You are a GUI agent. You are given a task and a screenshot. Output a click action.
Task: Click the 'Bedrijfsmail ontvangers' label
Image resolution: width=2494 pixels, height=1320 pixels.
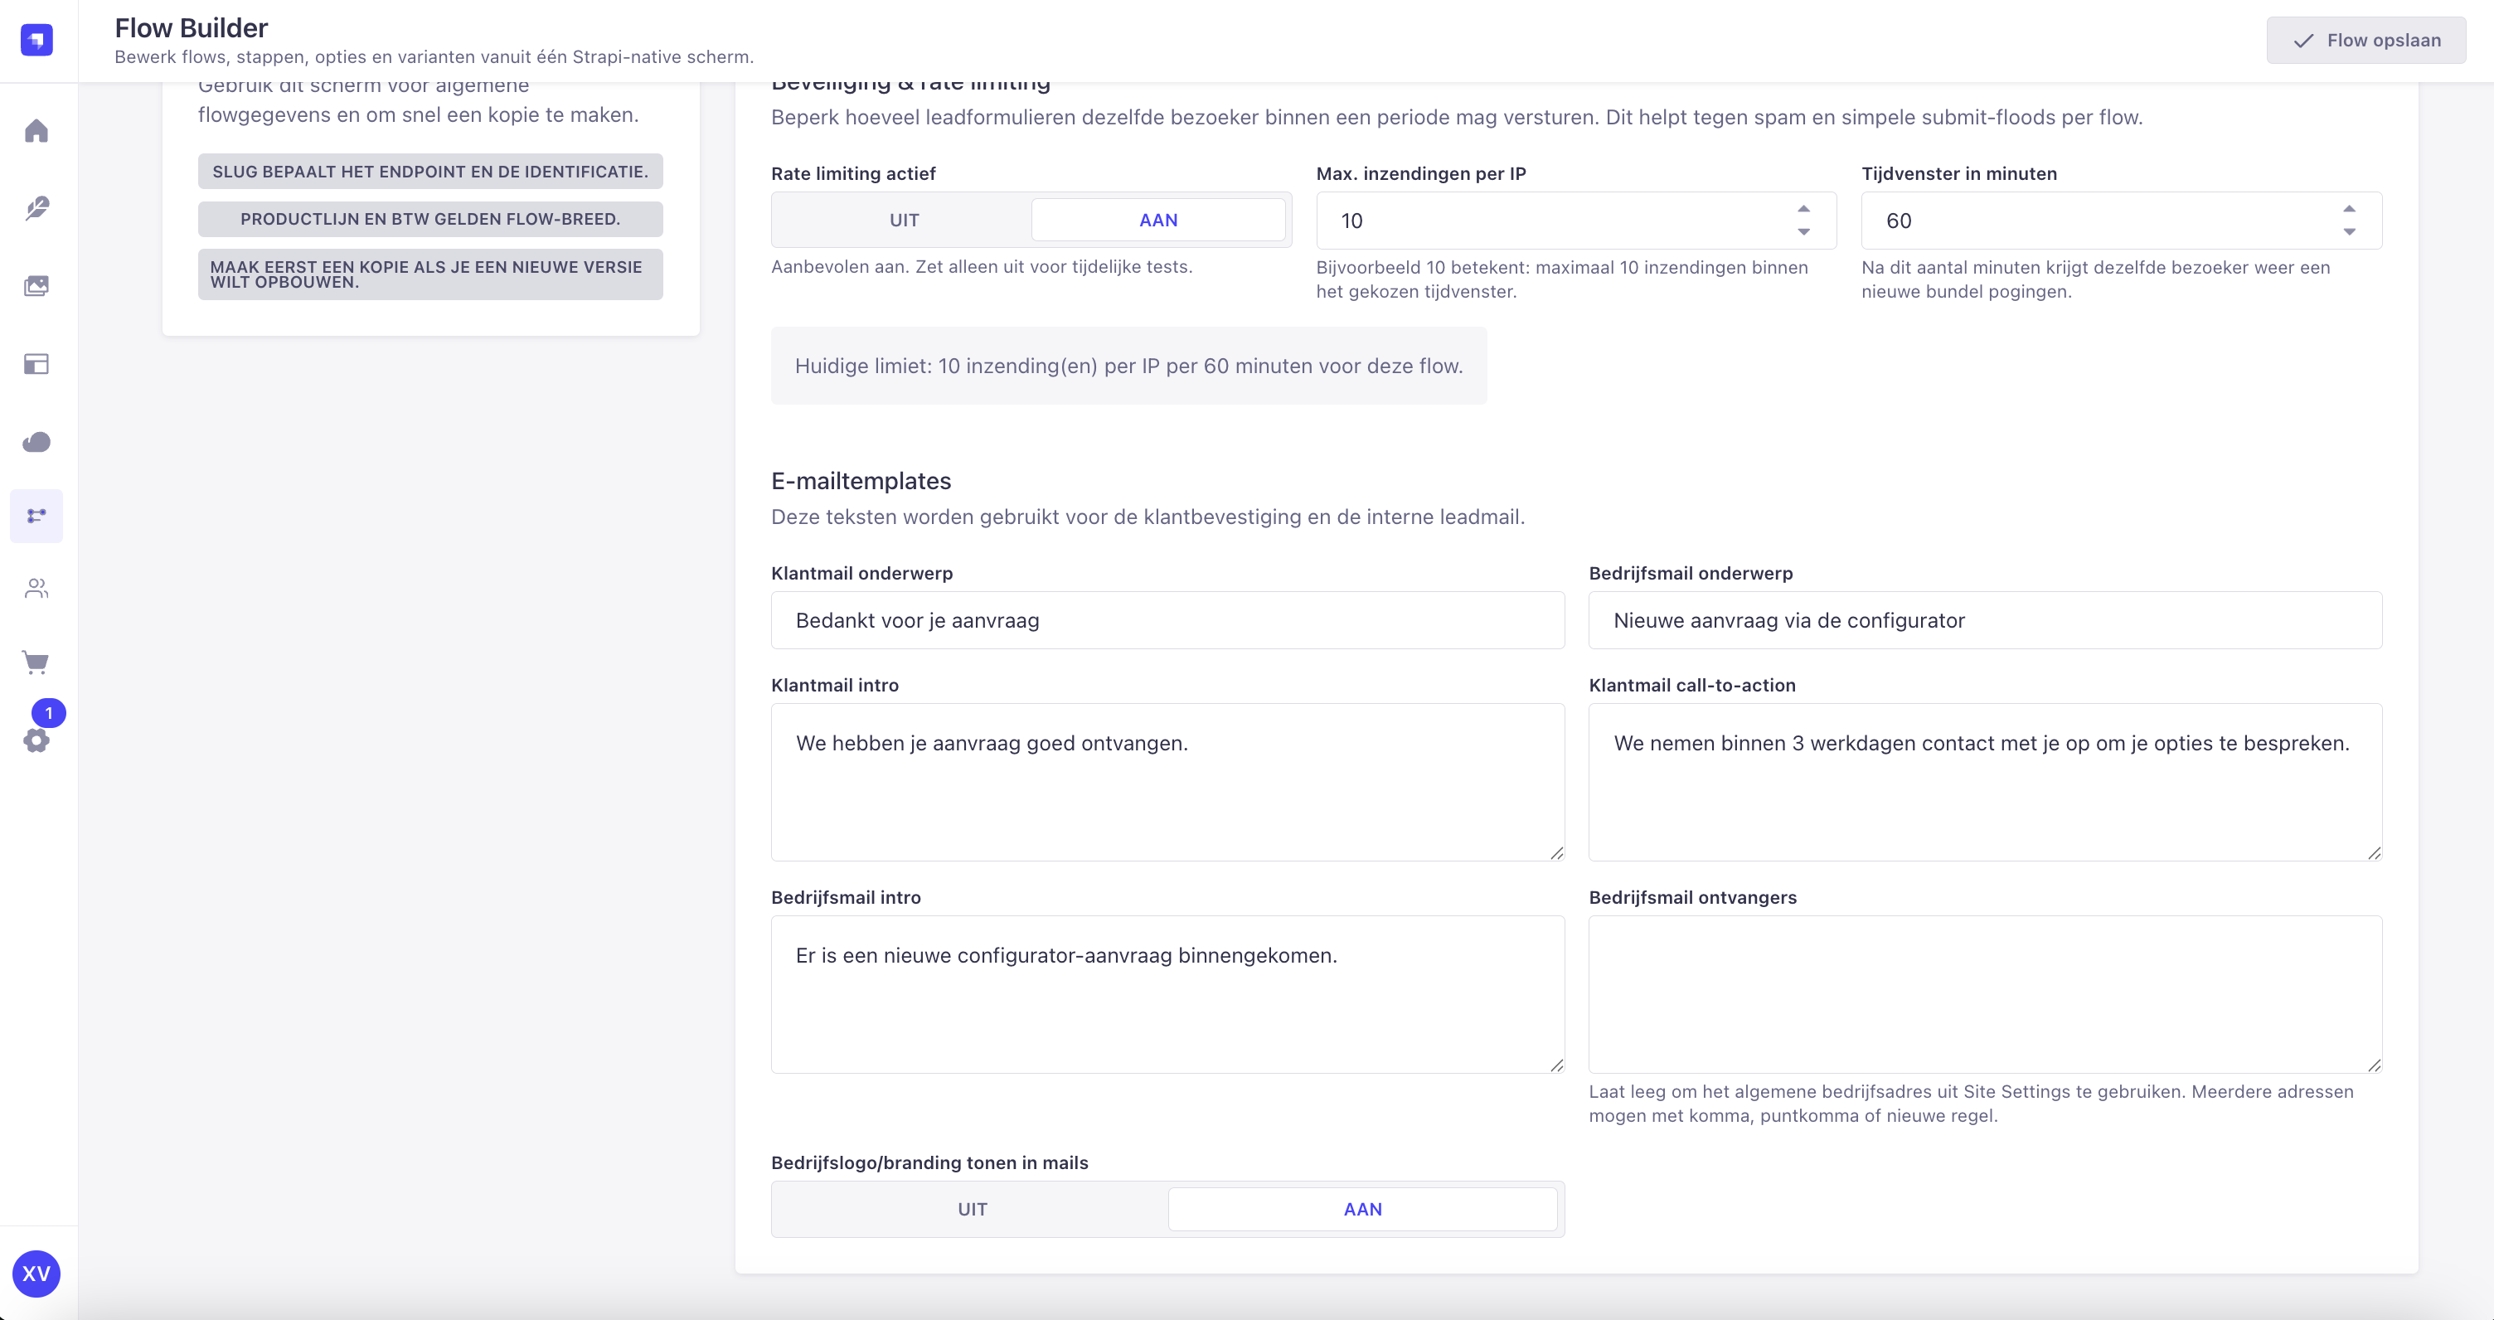[x=1692, y=897]
